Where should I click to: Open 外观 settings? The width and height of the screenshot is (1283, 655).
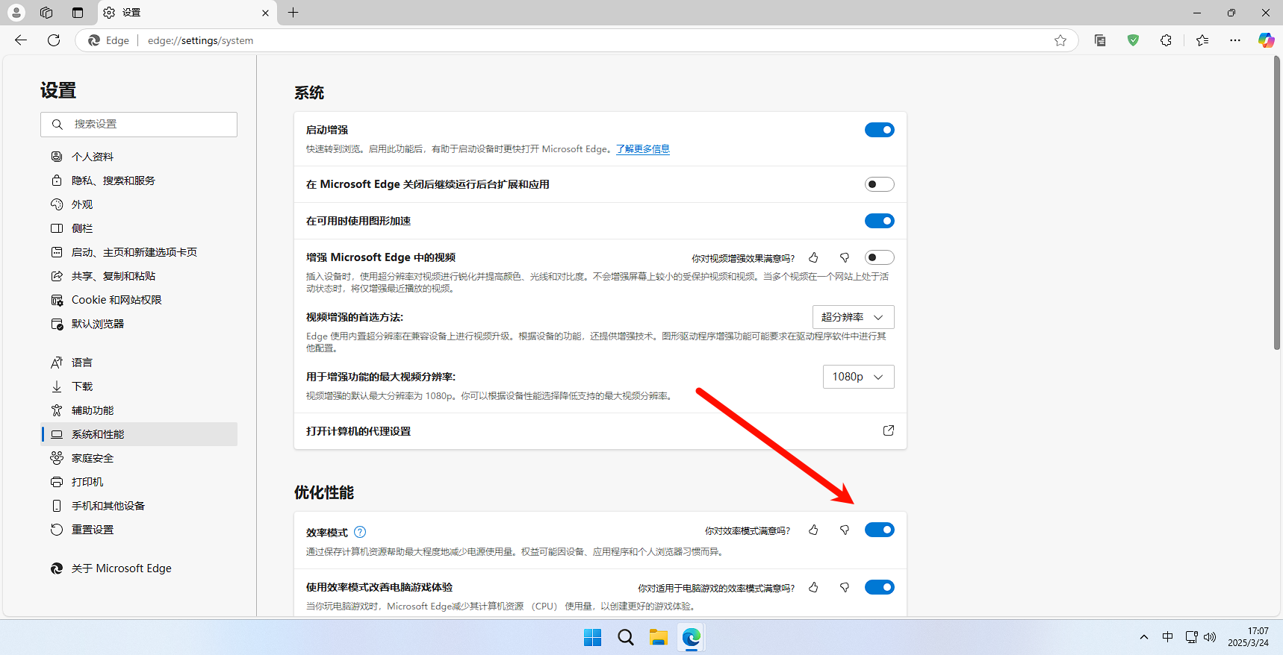point(139,204)
